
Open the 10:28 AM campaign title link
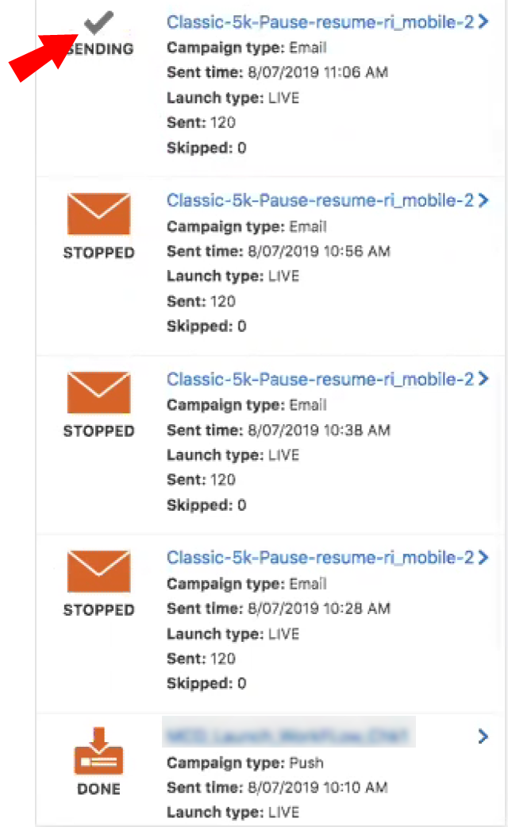click(x=317, y=557)
